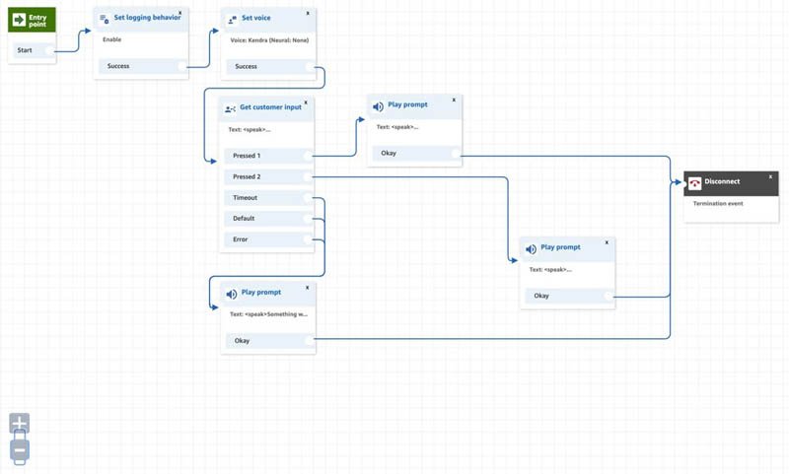Open the Disconnect block title
Screen dimensions: 789x474
[722, 181]
